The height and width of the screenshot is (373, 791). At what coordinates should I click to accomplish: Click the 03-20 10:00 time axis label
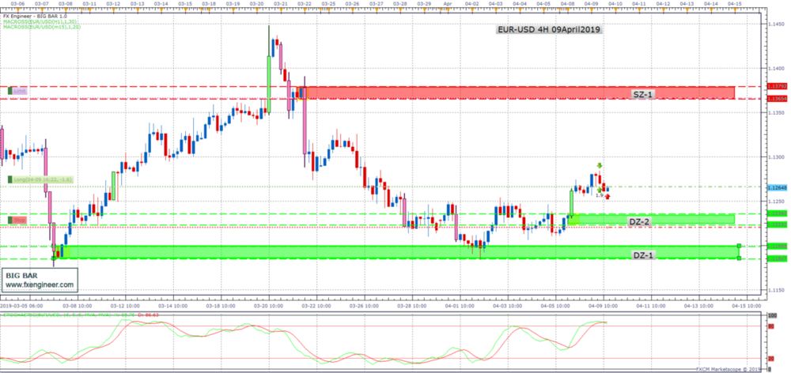coord(267,306)
